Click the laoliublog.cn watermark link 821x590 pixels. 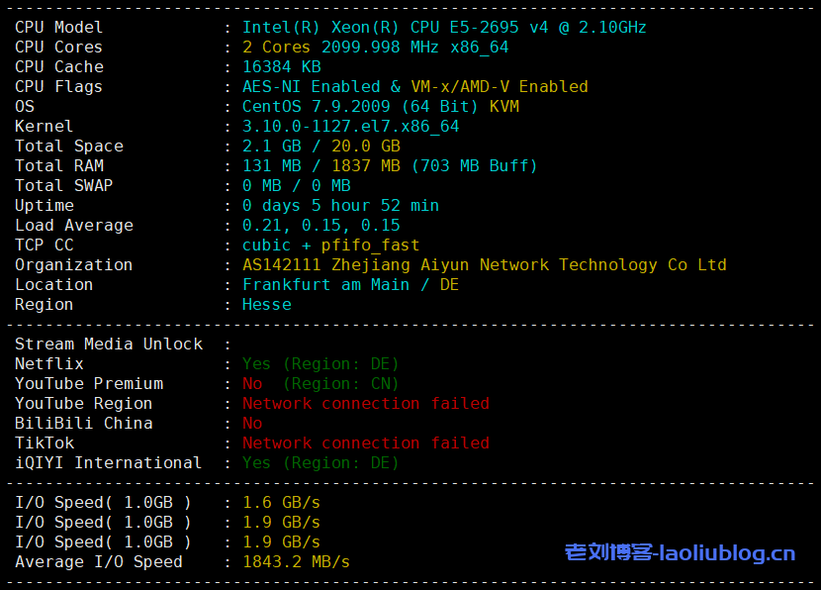click(x=680, y=553)
